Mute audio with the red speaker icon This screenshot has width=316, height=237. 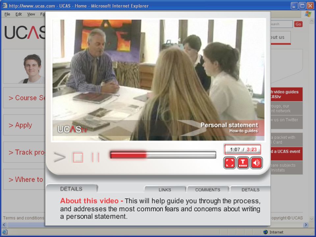[x=256, y=163]
